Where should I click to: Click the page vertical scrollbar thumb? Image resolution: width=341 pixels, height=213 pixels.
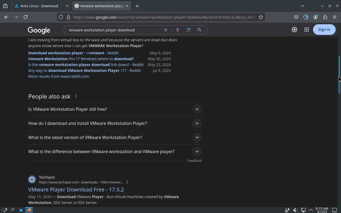339,75
